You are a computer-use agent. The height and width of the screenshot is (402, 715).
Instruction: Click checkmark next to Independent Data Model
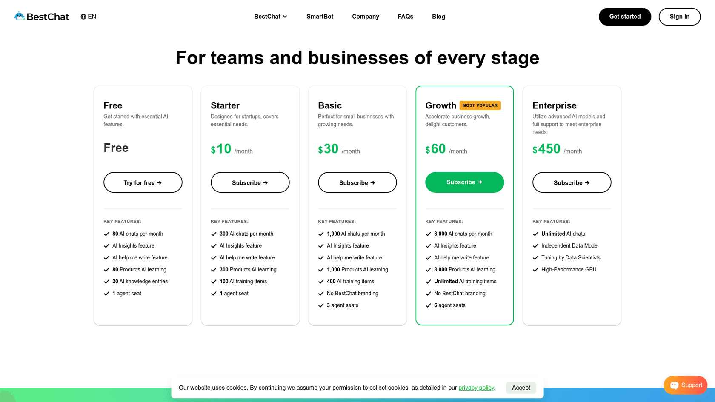pos(535,246)
